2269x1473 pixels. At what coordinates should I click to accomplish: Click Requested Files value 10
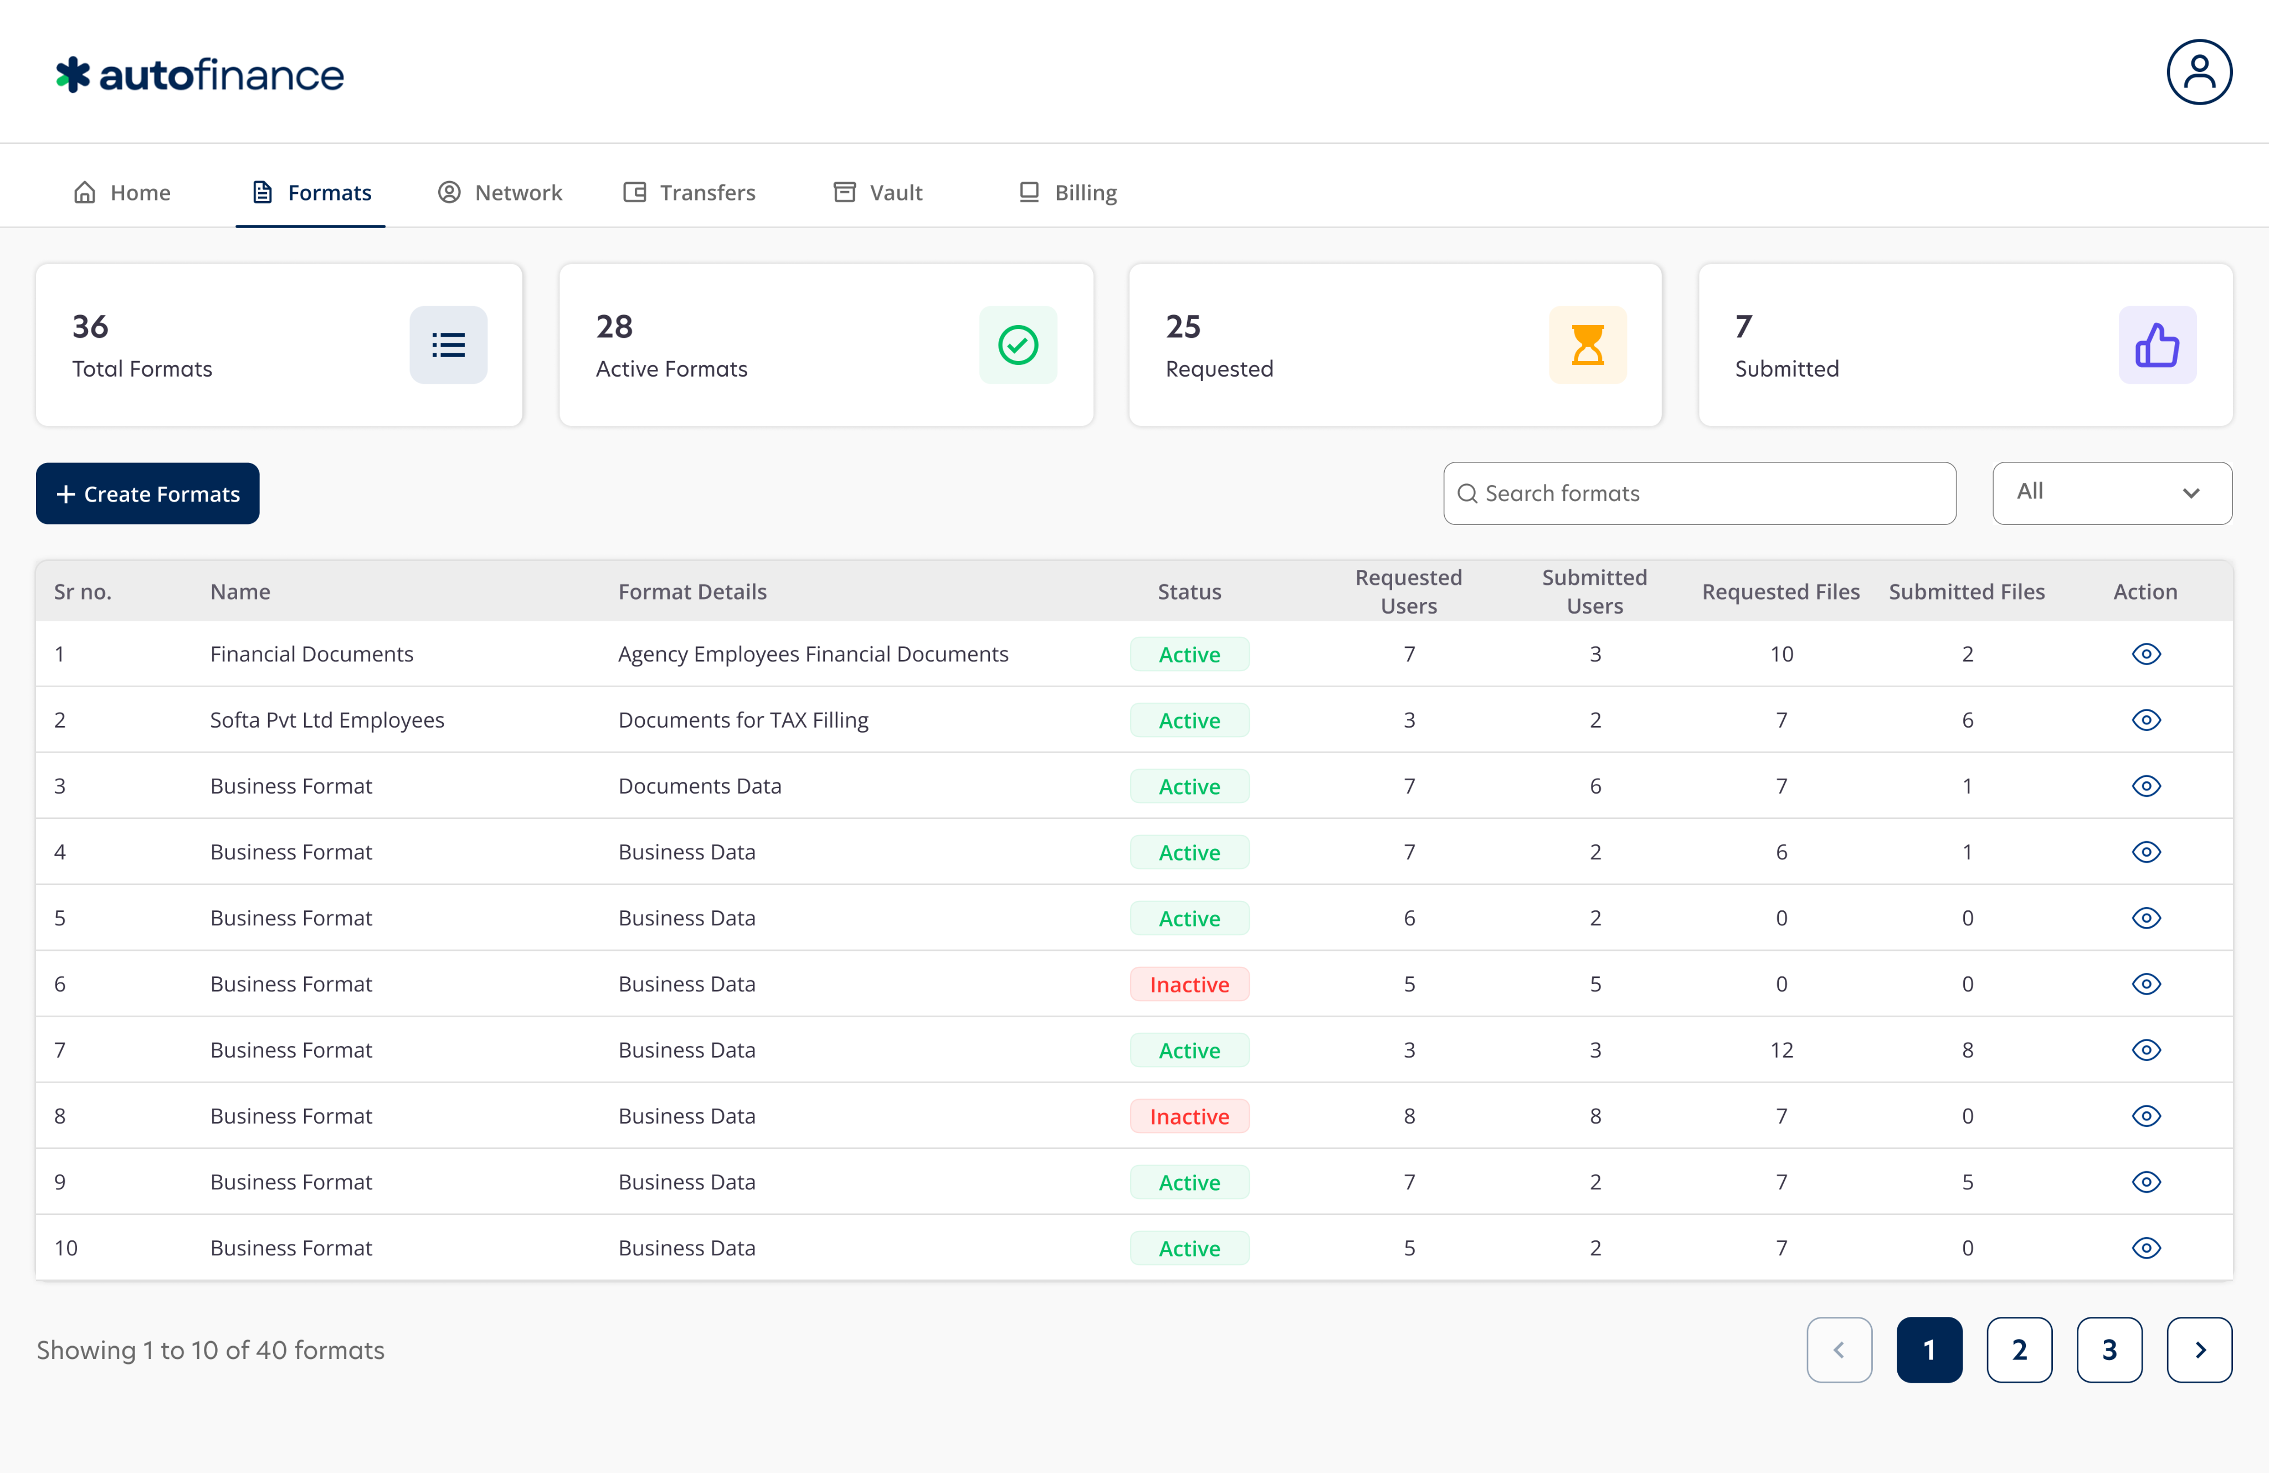pyautogui.click(x=1781, y=653)
